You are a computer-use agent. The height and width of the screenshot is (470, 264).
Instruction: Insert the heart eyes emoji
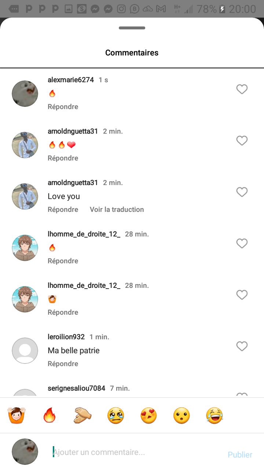tap(148, 416)
